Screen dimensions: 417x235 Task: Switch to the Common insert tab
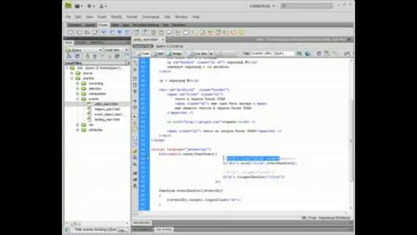74,25
